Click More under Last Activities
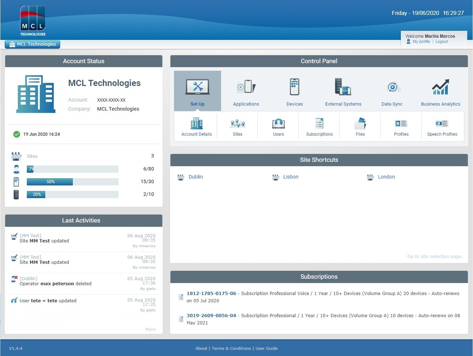The image size is (473, 356). click(x=150, y=329)
